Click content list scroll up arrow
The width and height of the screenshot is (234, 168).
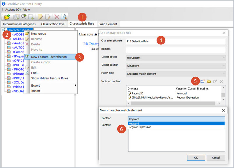coord(223,88)
